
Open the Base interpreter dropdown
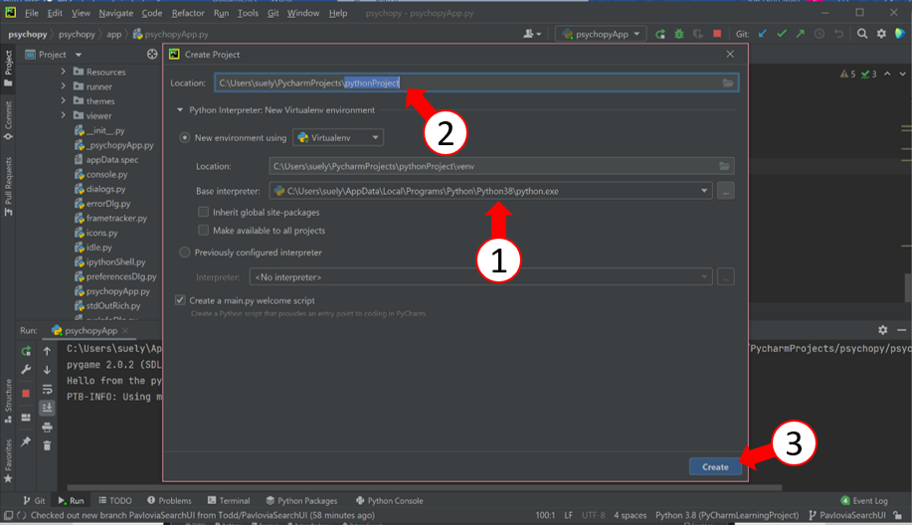click(x=704, y=191)
